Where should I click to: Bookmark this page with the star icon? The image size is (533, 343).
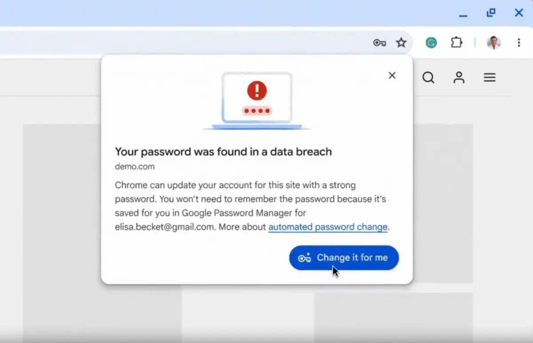point(401,43)
